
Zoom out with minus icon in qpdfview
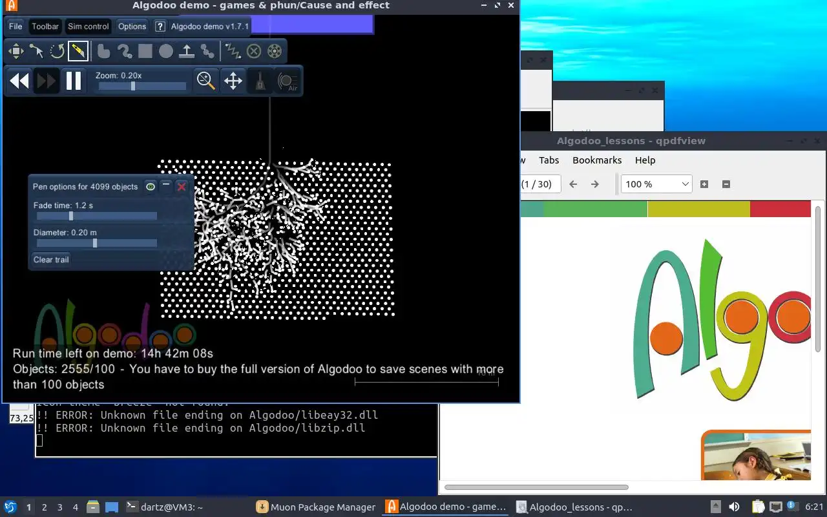pyautogui.click(x=726, y=184)
